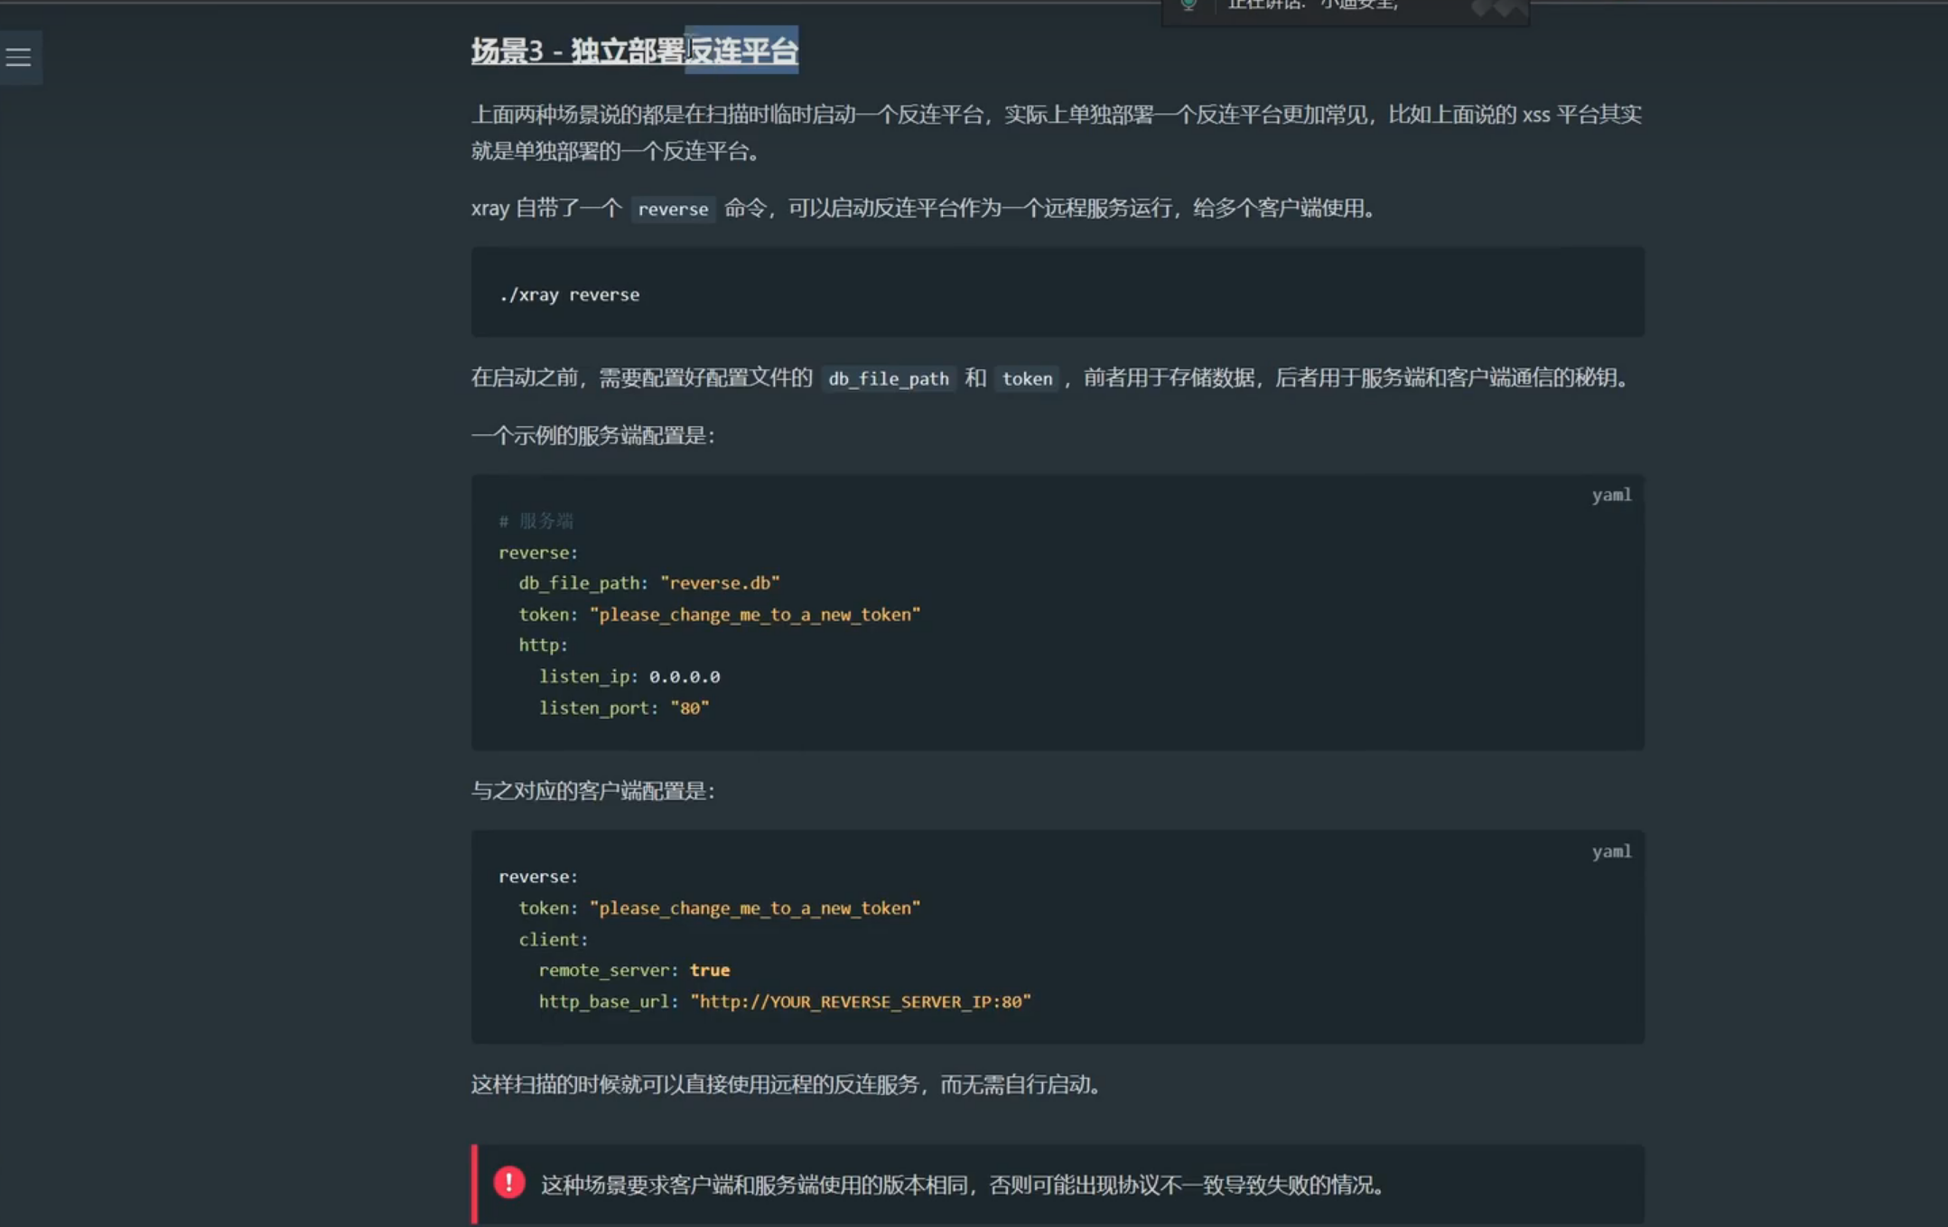Screen dimensions: 1948x1227
Task: Click the inline 'db_file_path' code tag
Action: point(888,378)
